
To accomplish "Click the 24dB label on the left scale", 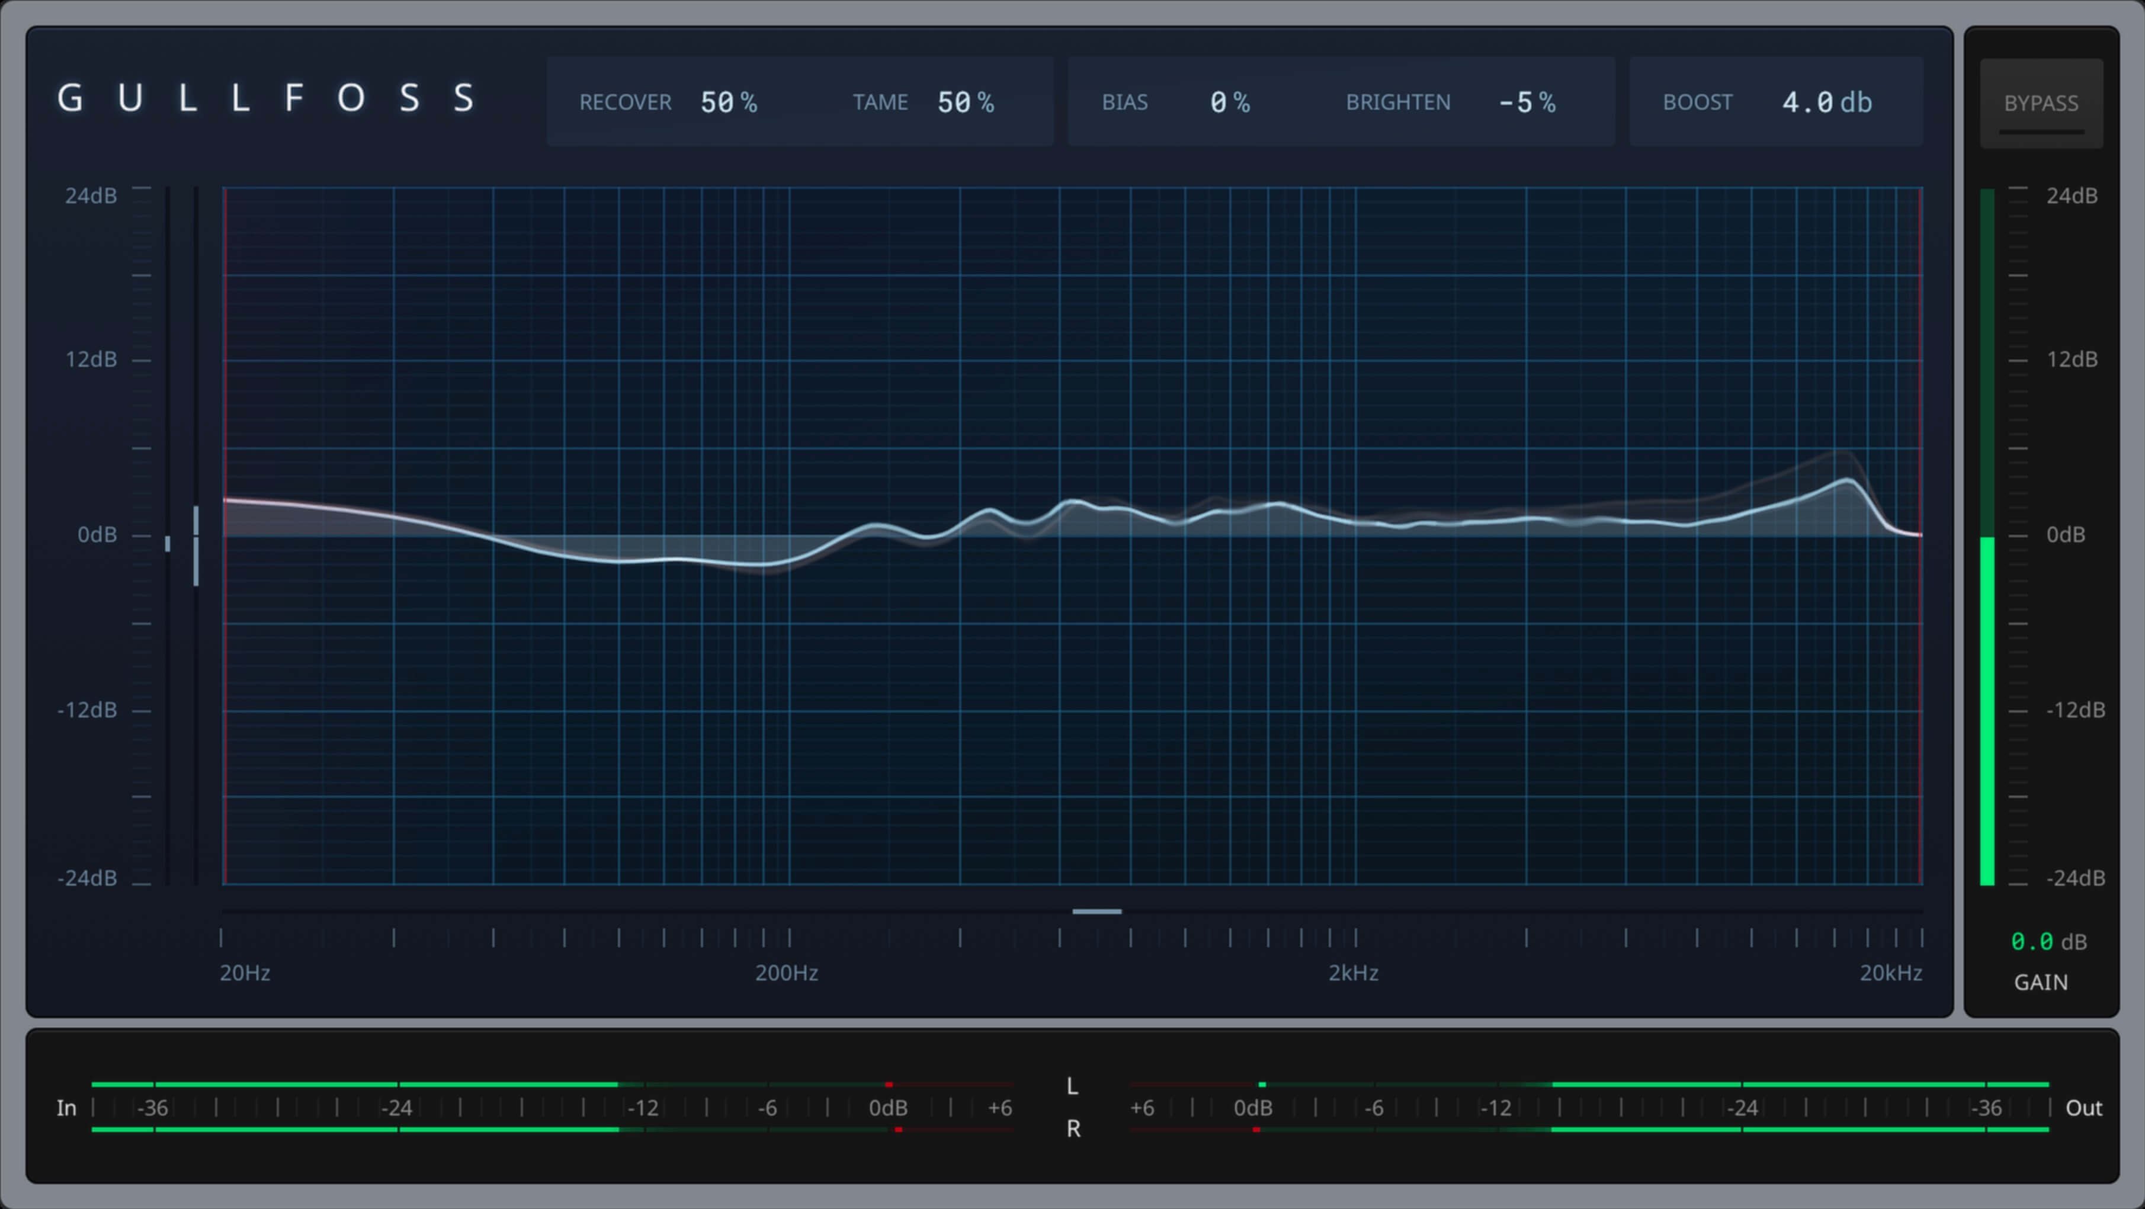I will [x=91, y=195].
